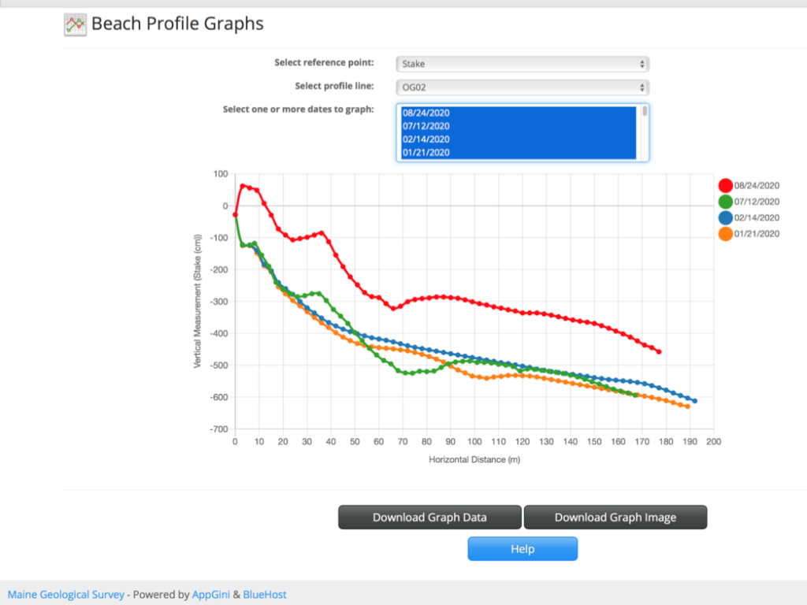Deselect the 07/12/2020 date entry

[x=426, y=126]
